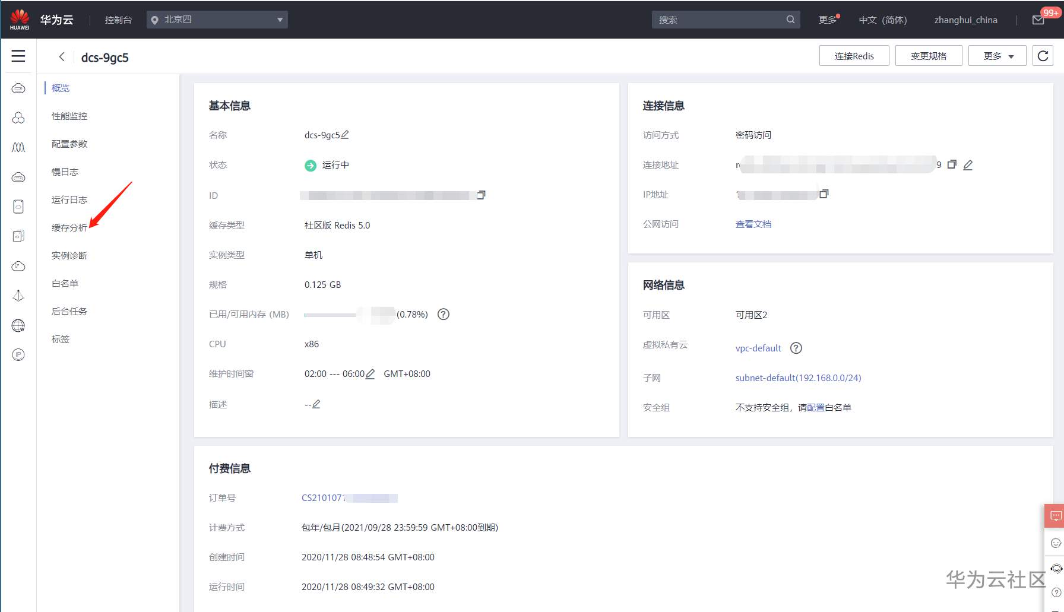Refresh the instance details page
Image resolution: width=1064 pixels, height=612 pixels.
1043,56
